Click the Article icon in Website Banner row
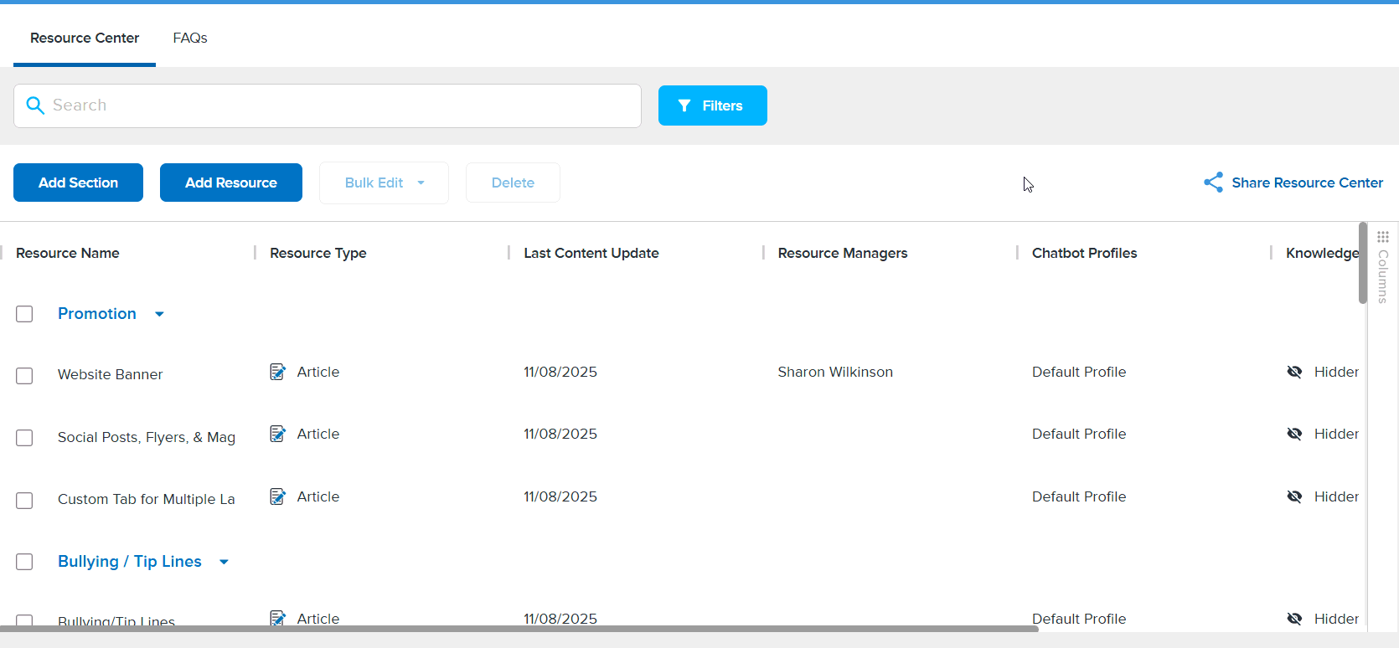The height and width of the screenshot is (648, 1399). (x=278, y=372)
